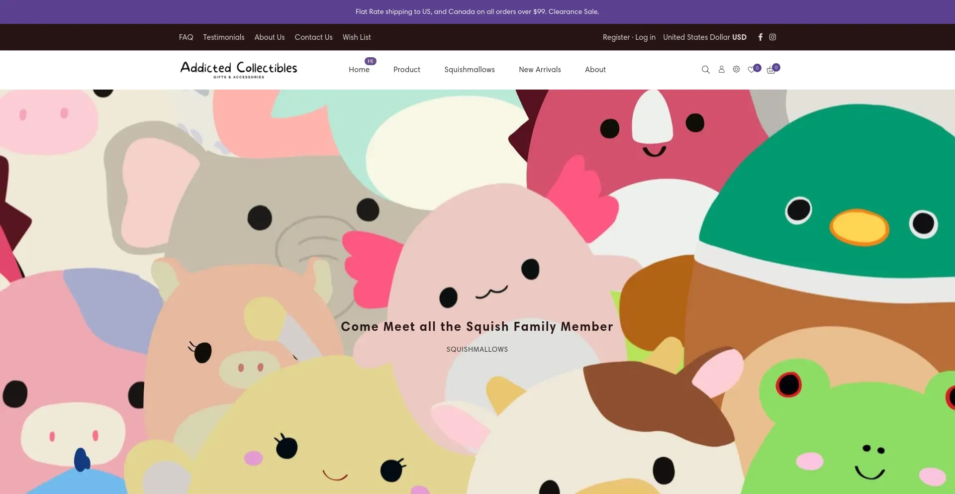The width and height of the screenshot is (955, 494).
Task: Click the Log in link
Action: point(645,37)
